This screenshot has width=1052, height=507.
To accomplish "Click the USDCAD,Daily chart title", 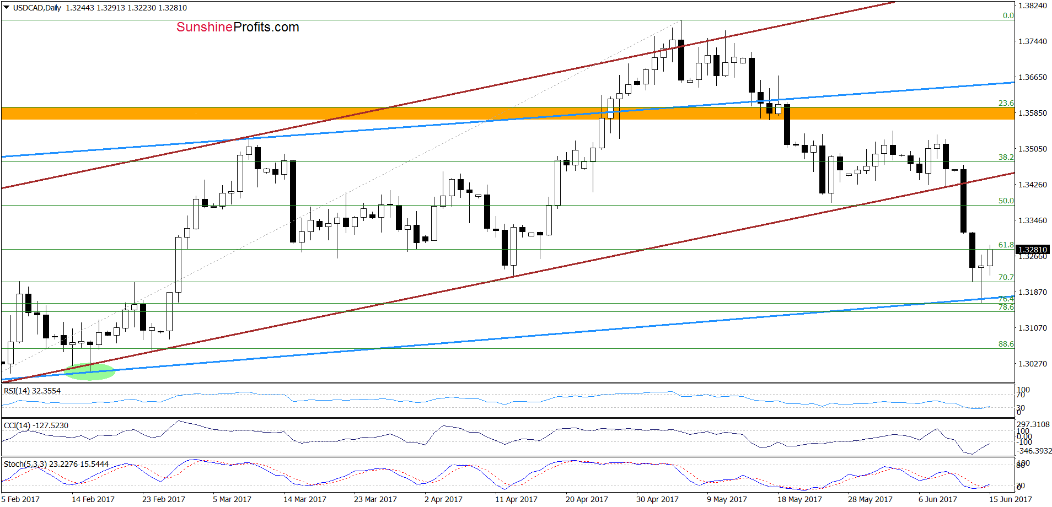I will (37, 8).
